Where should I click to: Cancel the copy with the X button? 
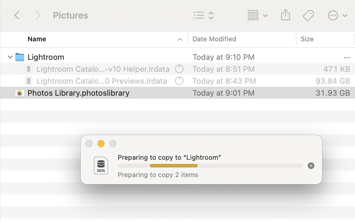click(311, 166)
